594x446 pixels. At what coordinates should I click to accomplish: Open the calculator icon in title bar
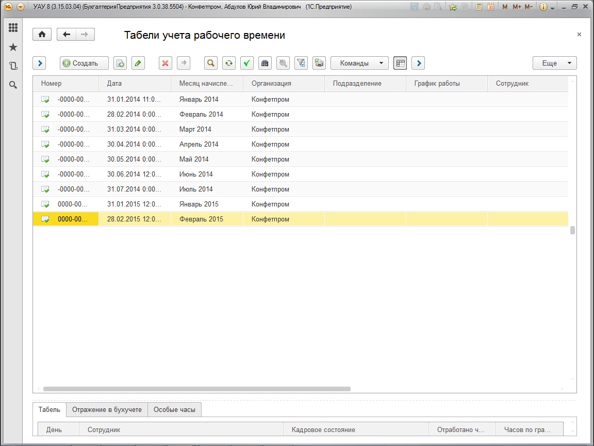479,7
